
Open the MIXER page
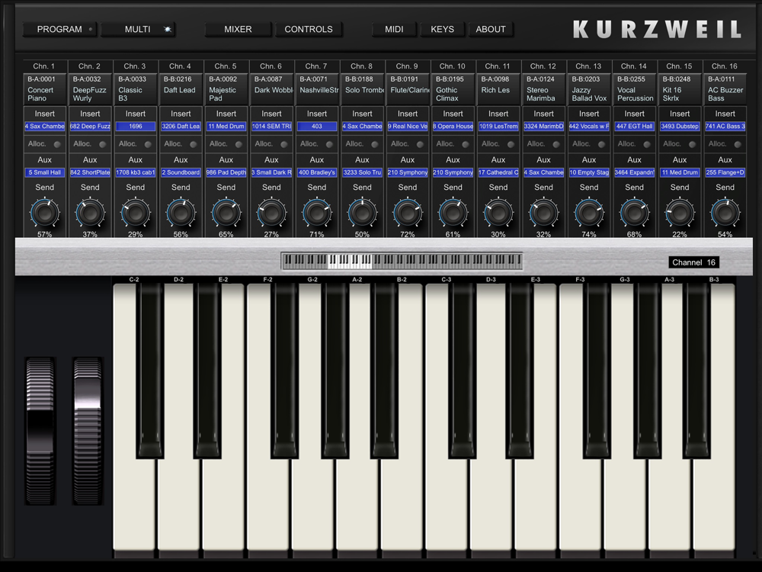click(x=238, y=29)
